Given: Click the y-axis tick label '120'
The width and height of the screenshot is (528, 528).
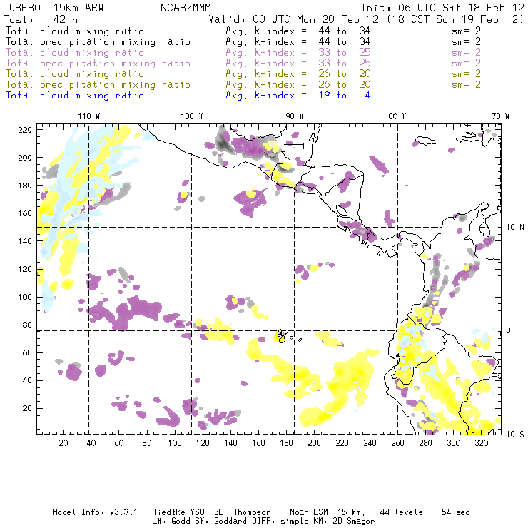Looking at the screenshot, I should click(x=25, y=269).
